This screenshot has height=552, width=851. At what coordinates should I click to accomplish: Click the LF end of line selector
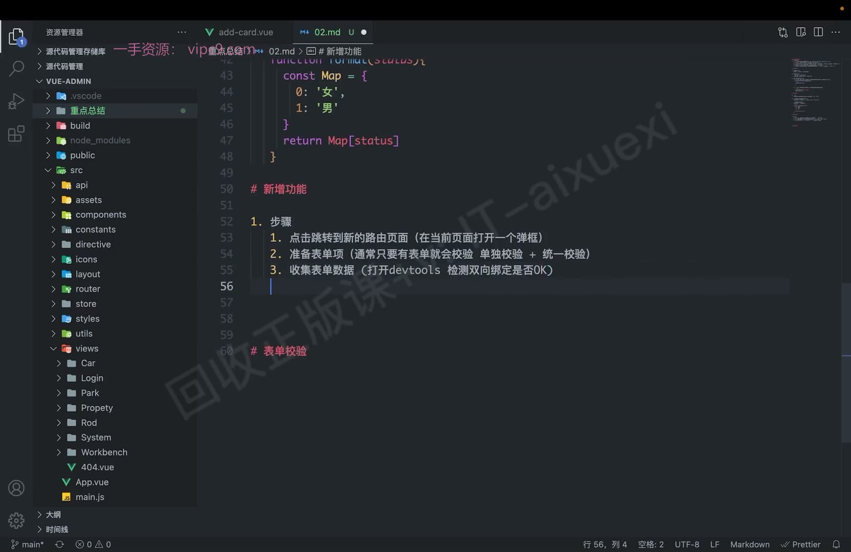pyautogui.click(x=714, y=544)
